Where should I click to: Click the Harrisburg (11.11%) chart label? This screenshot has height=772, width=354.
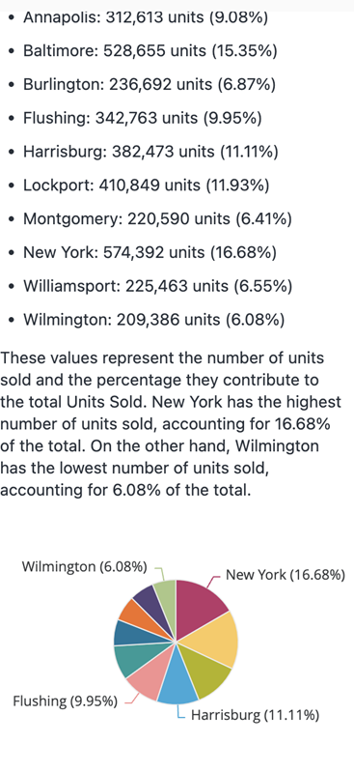(x=255, y=715)
